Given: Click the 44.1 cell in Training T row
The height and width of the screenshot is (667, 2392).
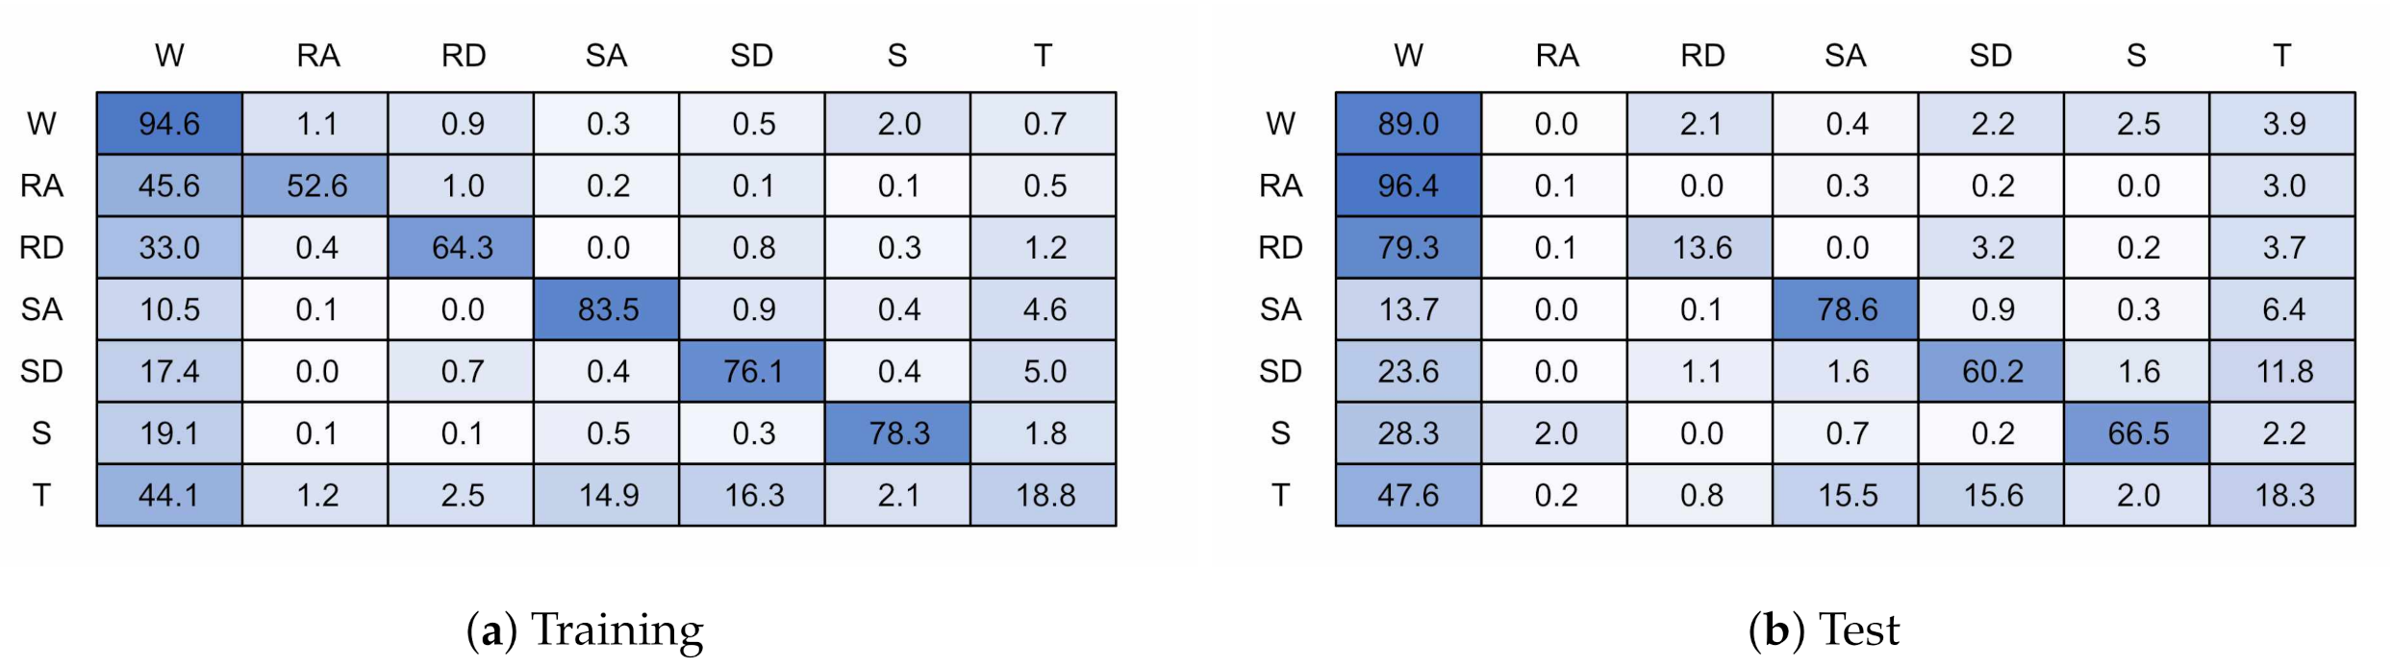Looking at the screenshot, I should point(169,495).
